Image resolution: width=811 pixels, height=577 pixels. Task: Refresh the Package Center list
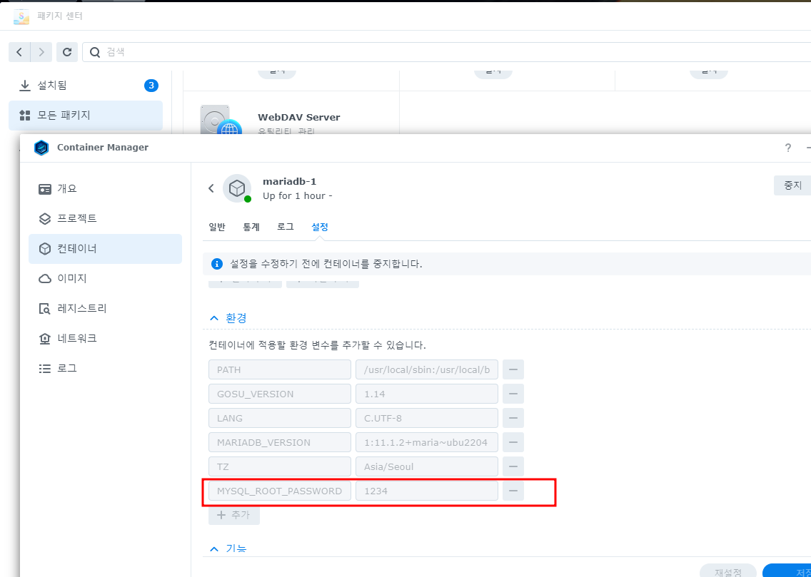[x=66, y=52]
